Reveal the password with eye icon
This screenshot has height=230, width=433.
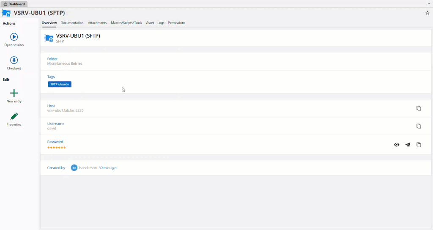397,145
